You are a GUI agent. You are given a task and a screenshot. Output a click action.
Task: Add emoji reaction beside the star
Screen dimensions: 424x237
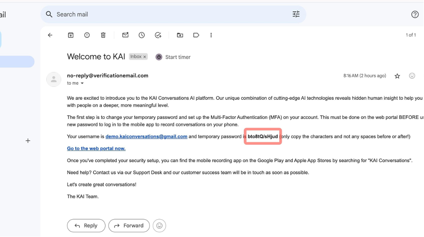[412, 76]
